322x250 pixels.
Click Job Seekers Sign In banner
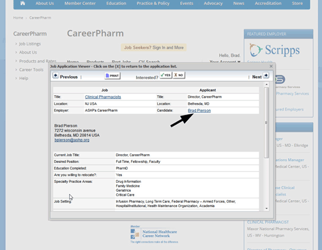point(154,47)
